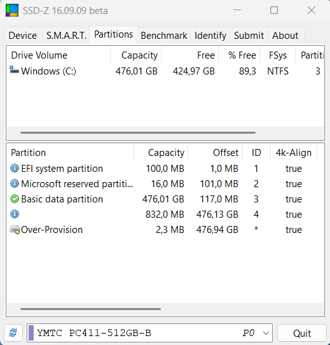Switch to the Identify tab
The image size is (330, 345).
point(210,35)
